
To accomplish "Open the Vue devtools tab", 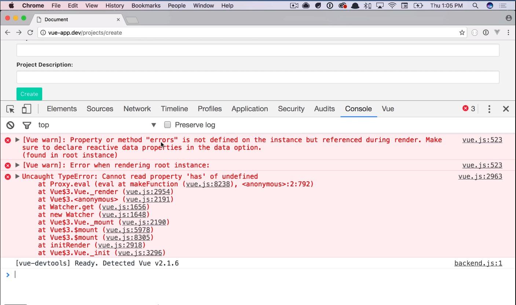I will [388, 109].
